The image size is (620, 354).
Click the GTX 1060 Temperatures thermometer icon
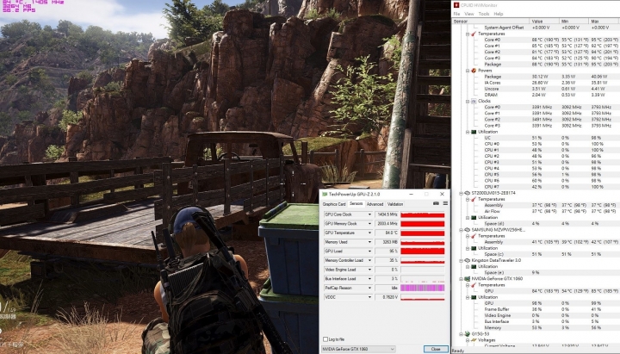tap(474, 285)
